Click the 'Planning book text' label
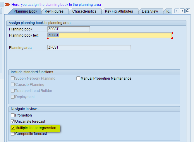The image size is (194, 142). [x=24, y=35]
